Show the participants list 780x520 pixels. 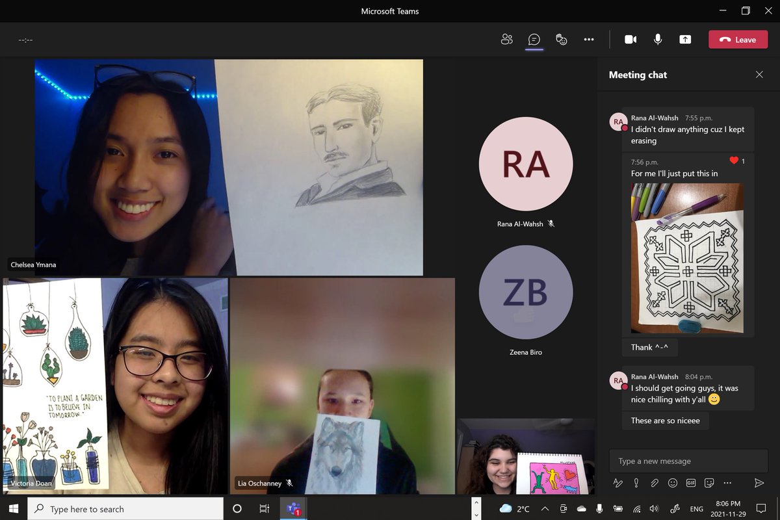(x=507, y=40)
